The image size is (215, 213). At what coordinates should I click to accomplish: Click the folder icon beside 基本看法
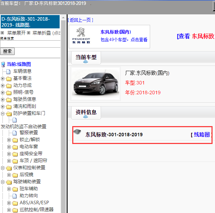click(x=9, y=79)
